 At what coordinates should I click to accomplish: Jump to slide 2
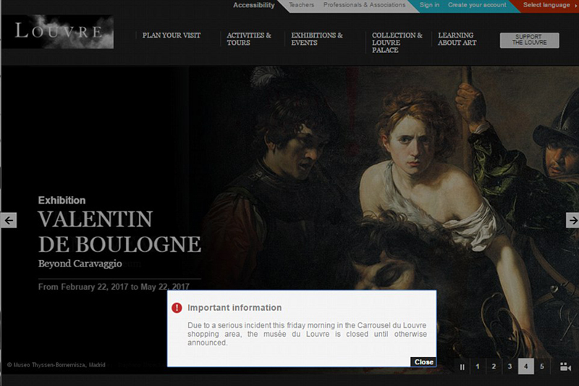click(494, 366)
